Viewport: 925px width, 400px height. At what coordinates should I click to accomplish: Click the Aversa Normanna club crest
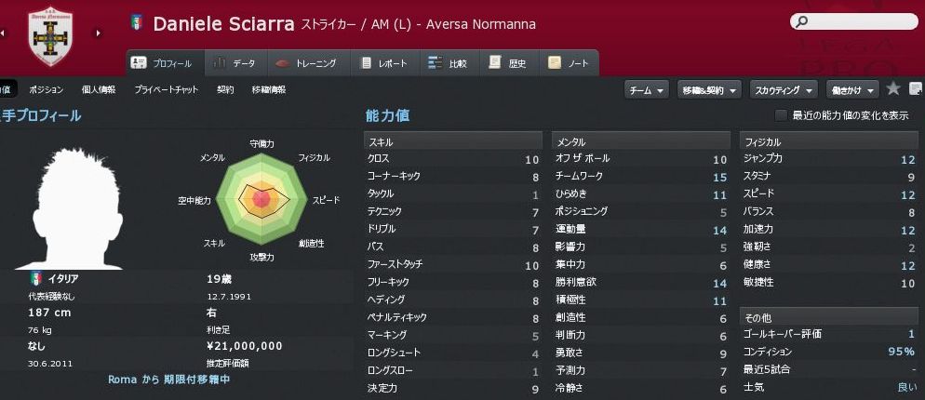[x=50, y=35]
